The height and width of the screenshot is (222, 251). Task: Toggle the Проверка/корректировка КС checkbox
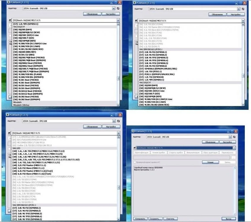click(x=135, y=162)
